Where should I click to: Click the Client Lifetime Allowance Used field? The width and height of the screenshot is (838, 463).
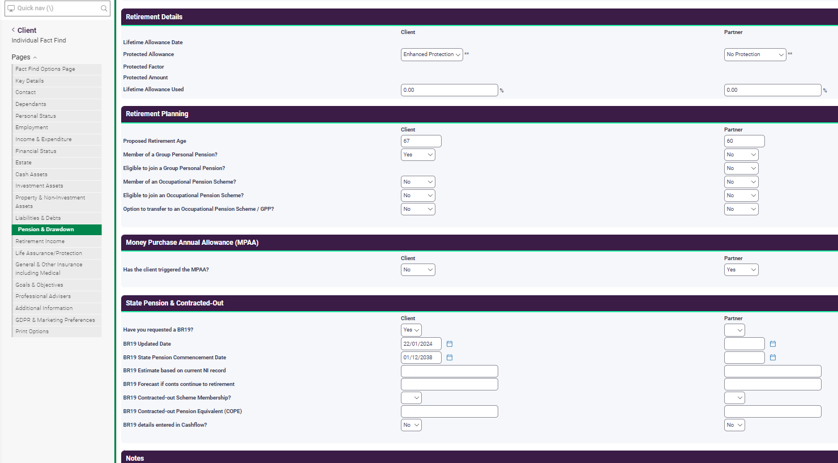(x=449, y=90)
